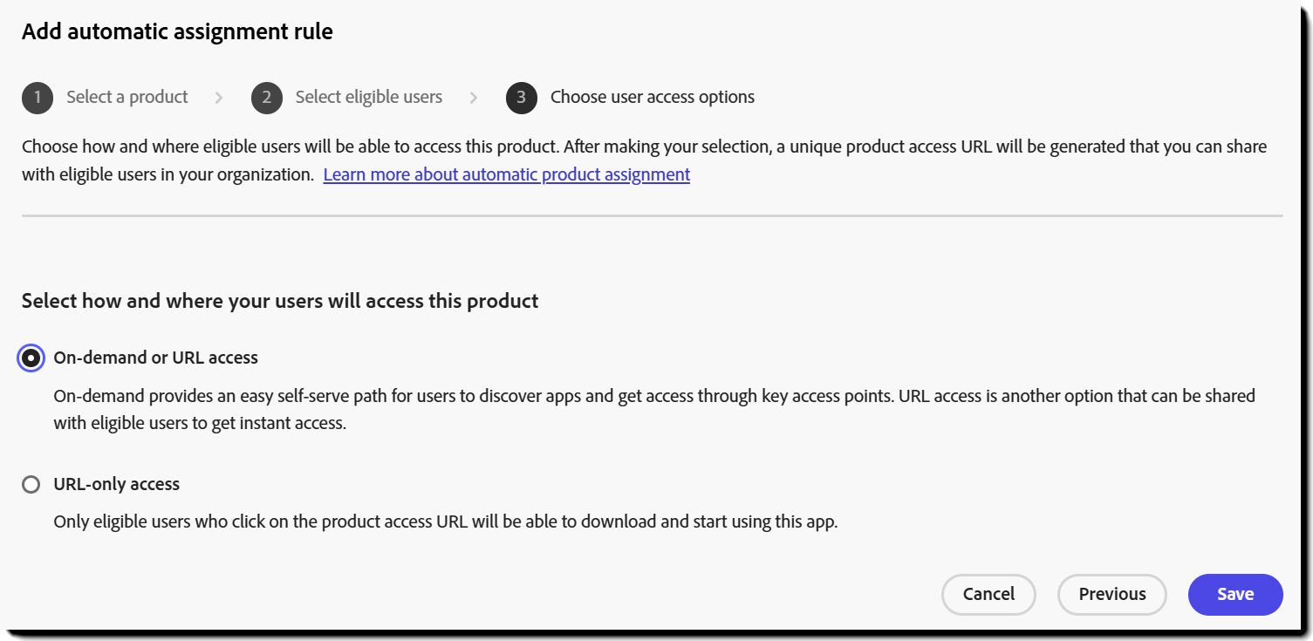The height and width of the screenshot is (641, 1313).
Task: Click the URL-only access label
Action: [x=117, y=484]
